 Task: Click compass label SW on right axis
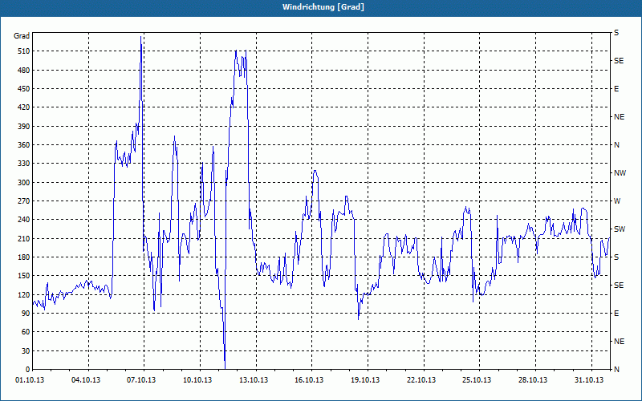(620, 229)
